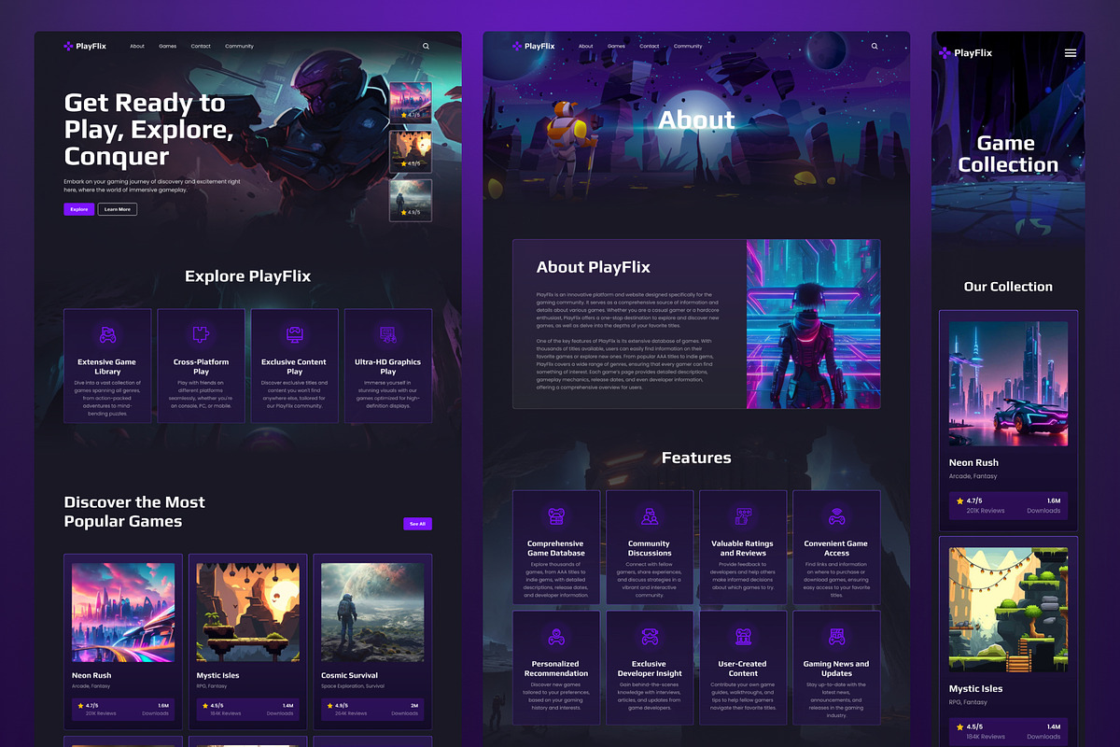Open Contact in home page navigation

click(x=201, y=46)
